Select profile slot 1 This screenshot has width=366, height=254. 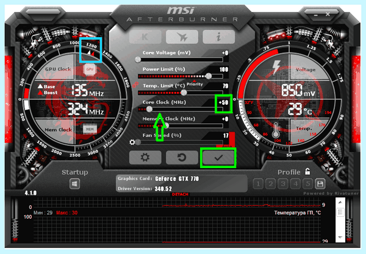(258, 184)
